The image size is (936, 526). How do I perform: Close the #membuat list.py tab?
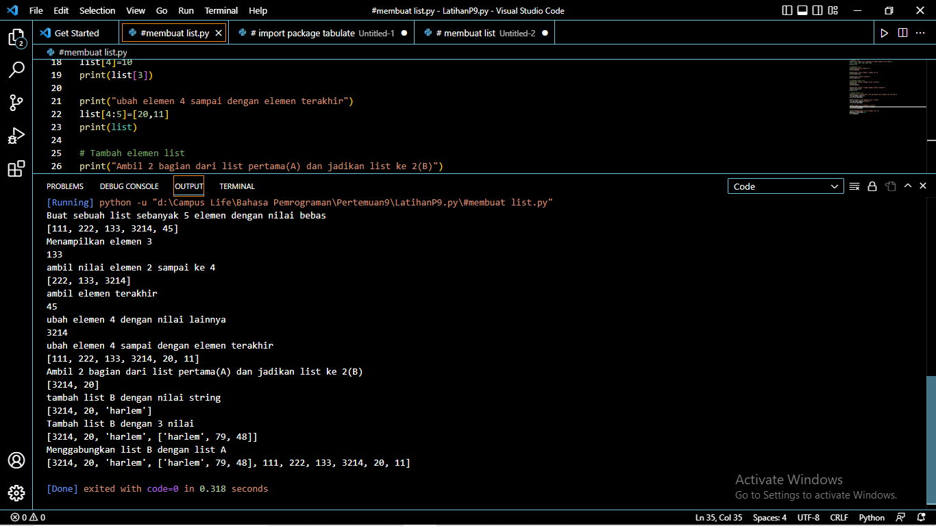pos(219,33)
